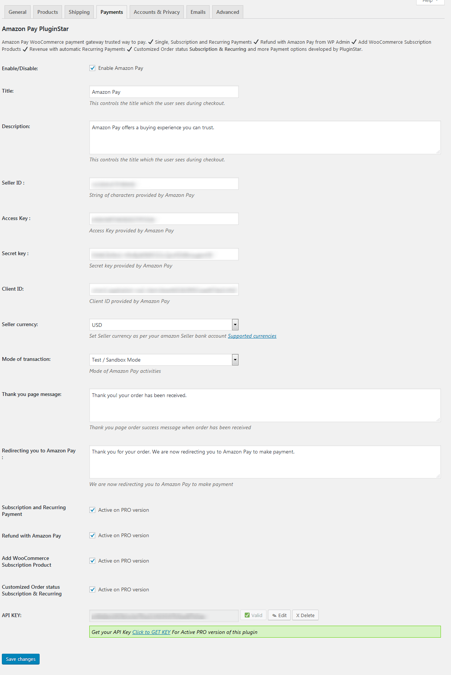Open the Accounts & Privacy tab
The height and width of the screenshot is (675, 451).
click(x=157, y=12)
